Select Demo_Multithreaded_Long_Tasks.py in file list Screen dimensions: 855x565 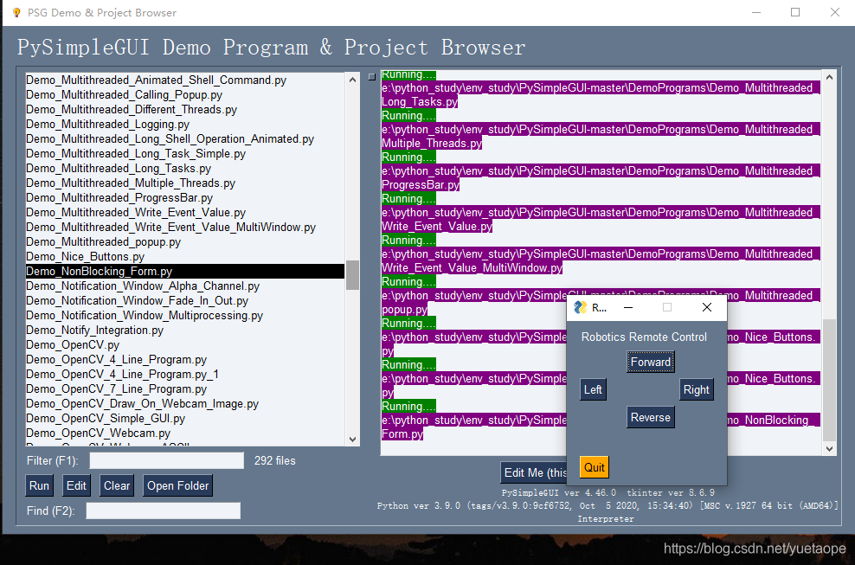[185, 169]
